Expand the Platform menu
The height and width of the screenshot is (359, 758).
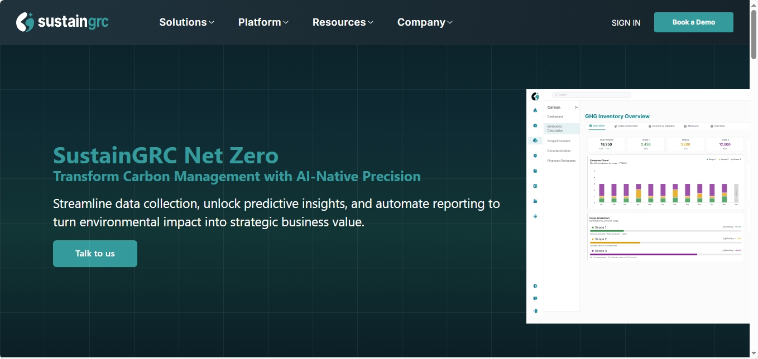tap(263, 22)
